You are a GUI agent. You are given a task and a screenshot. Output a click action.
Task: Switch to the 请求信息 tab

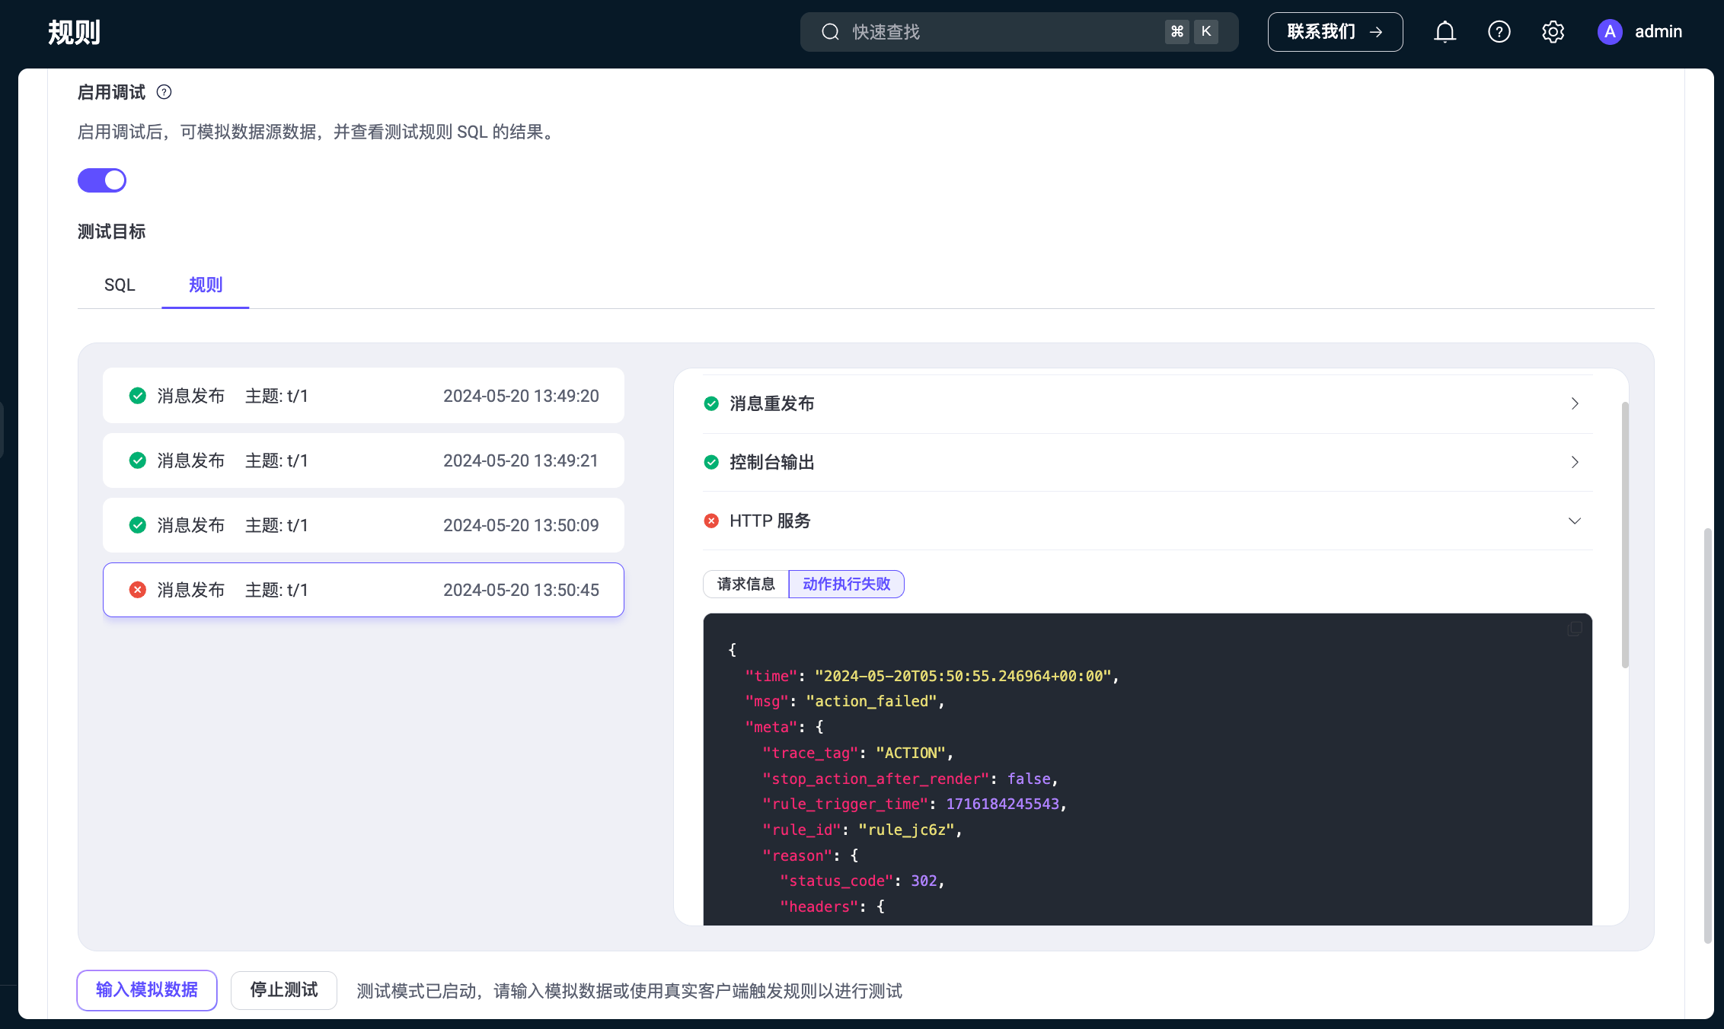(x=745, y=584)
